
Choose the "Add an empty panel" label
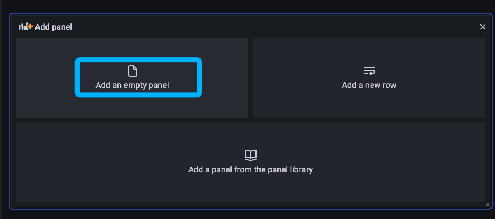coord(132,85)
